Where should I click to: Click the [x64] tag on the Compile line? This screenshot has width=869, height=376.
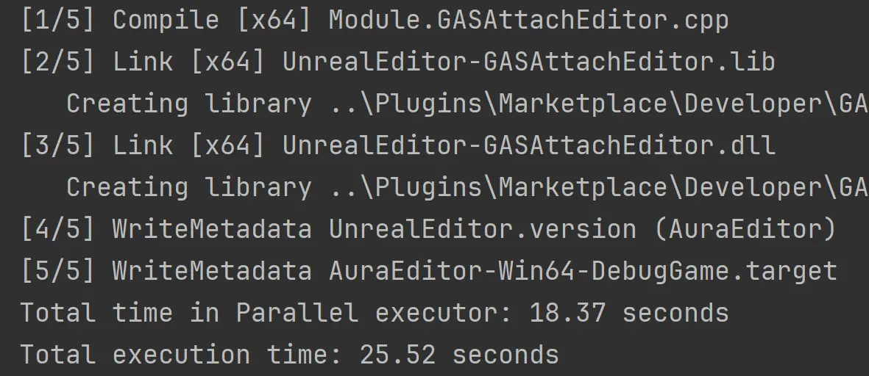274,20
